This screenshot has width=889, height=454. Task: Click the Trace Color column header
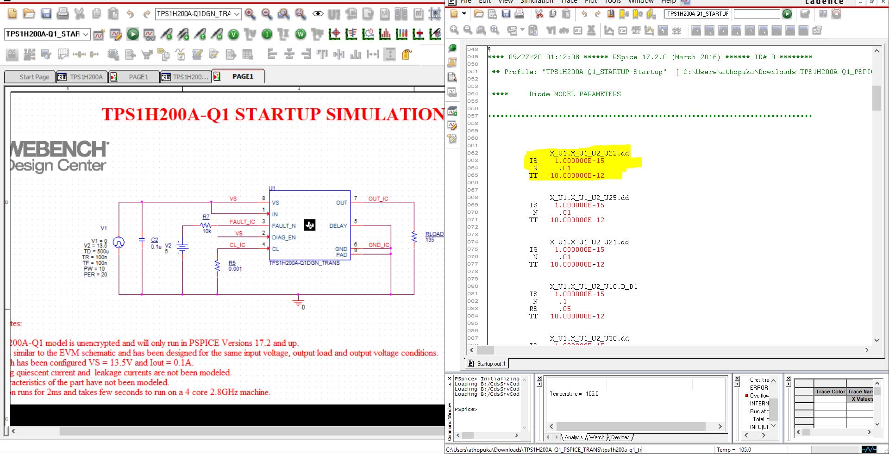pyautogui.click(x=830, y=392)
